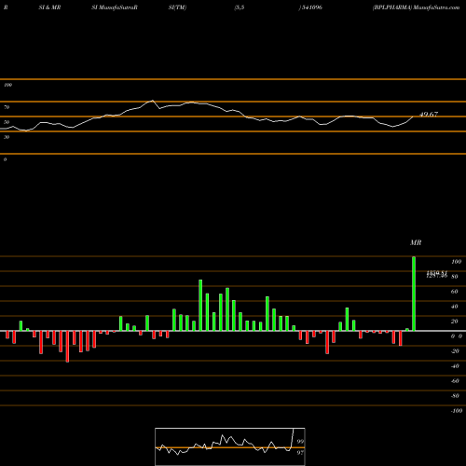Click the (BPLPHARMA) MunafaSutra.com title text
Viewport: 466px width, 466px height.
[416, 7]
